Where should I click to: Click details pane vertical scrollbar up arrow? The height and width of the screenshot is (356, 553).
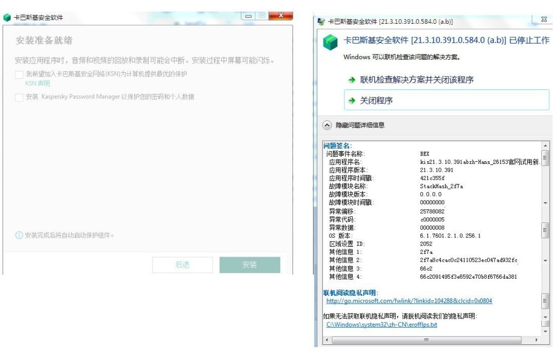coord(545,145)
